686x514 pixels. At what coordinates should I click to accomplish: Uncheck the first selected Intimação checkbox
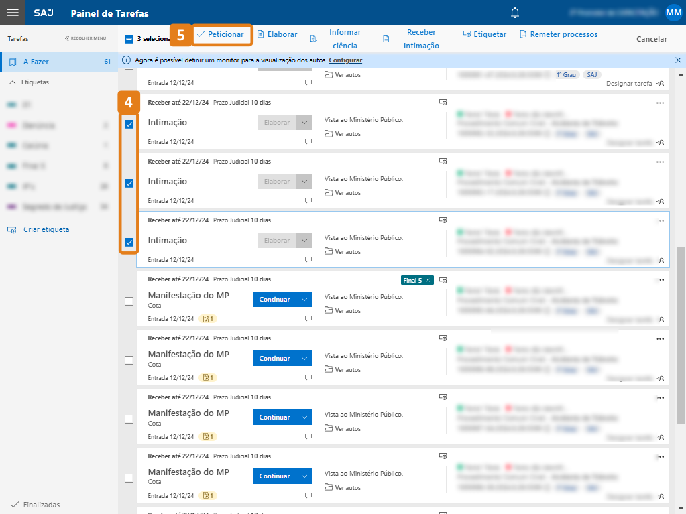(x=129, y=124)
